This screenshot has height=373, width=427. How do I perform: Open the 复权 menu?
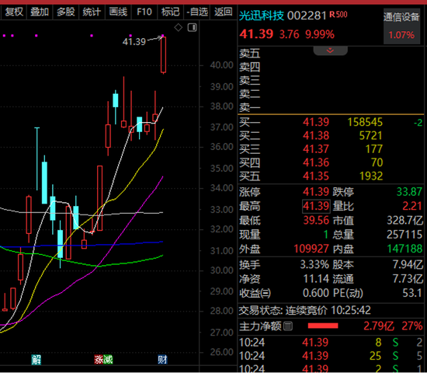coord(14,12)
